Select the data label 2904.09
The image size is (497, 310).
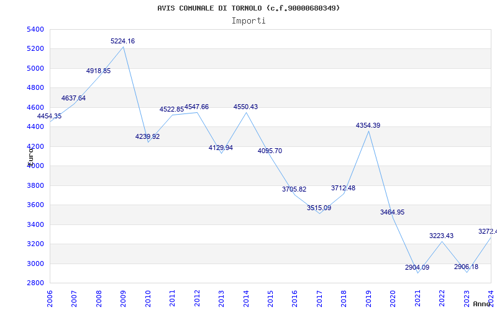[417, 267]
